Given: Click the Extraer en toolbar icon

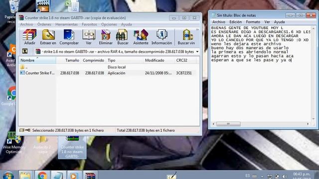Looking at the screenshot, I should pyautogui.click(x=48, y=37).
